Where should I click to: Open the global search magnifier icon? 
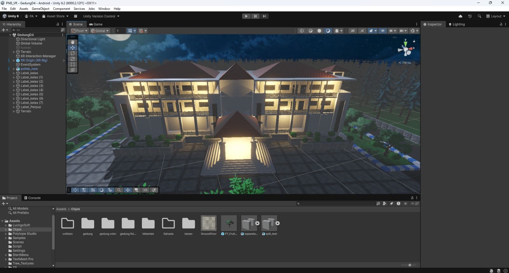(x=479, y=16)
